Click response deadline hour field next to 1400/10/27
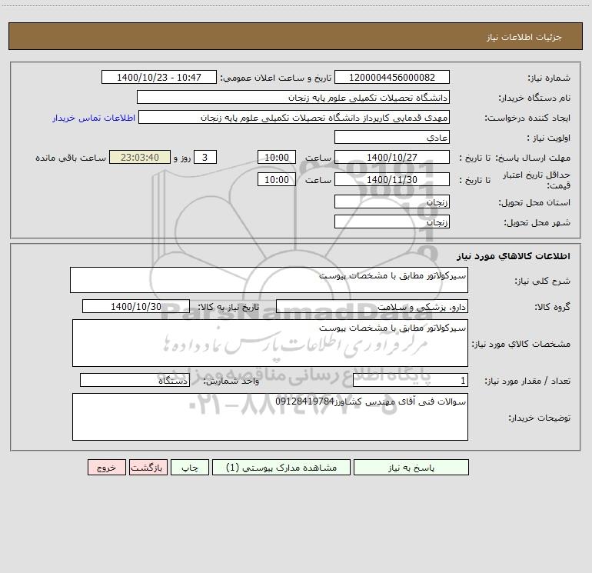 [x=276, y=157]
